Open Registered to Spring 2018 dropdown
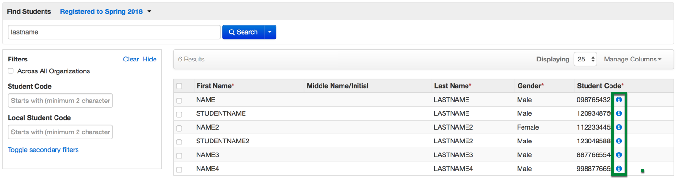The image size is (677, 183). pyautogui.click(x=105, y=11)
